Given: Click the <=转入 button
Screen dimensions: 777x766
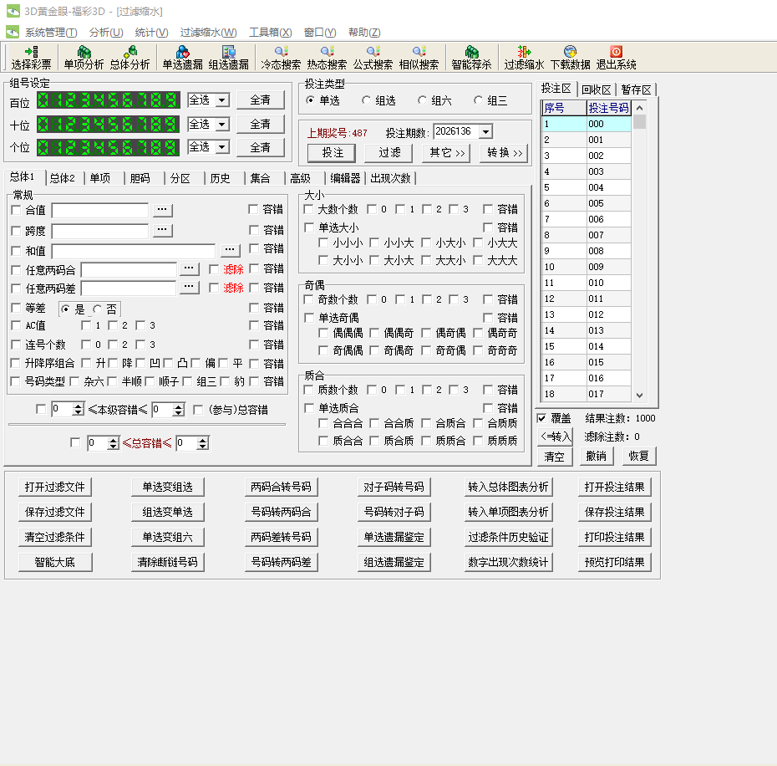Looking at the screenshot, I should pyautogui.click(x=556, y=437).
